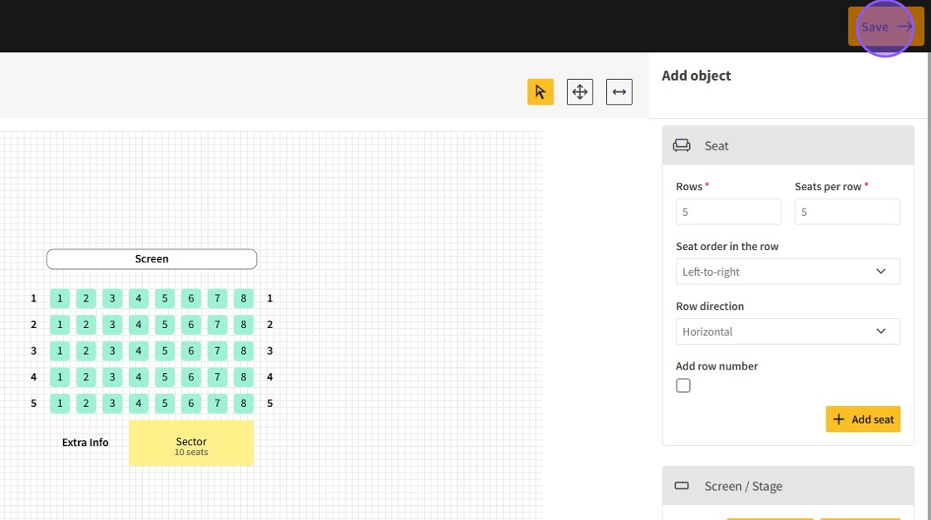The image size is (931, 520).
Task: Collapse the Seat section header
Action: tap(787, 145)
